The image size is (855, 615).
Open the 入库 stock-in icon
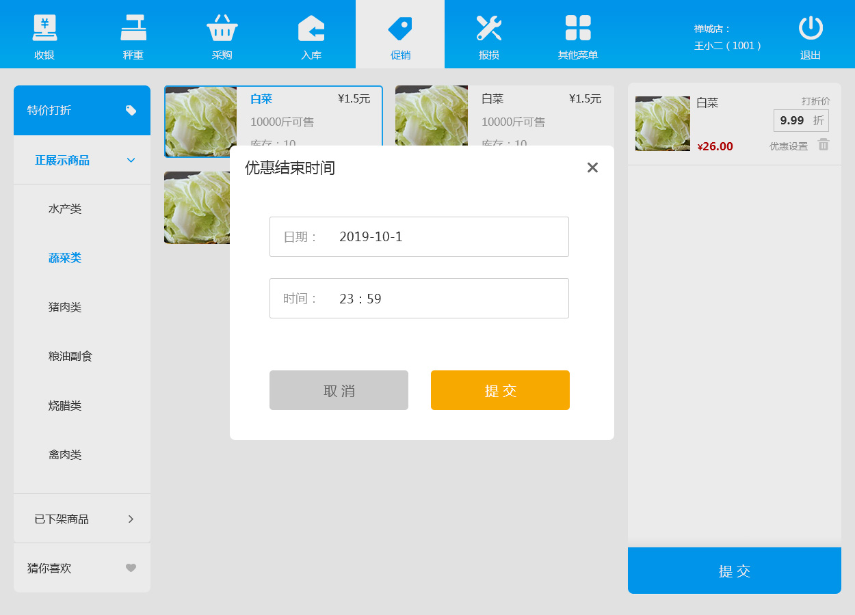click(311, 29)
